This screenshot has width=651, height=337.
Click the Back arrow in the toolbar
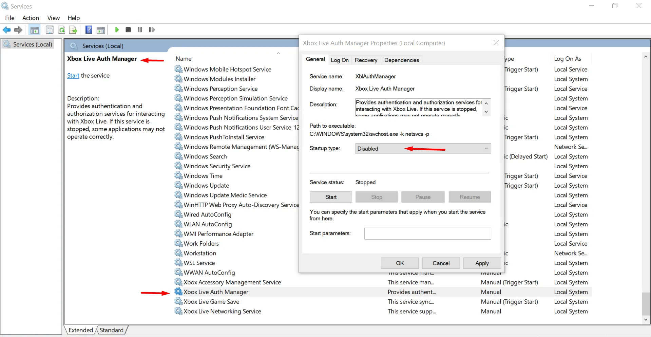[6, 30]
